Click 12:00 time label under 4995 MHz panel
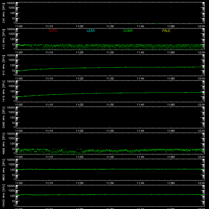 (201, 157)
